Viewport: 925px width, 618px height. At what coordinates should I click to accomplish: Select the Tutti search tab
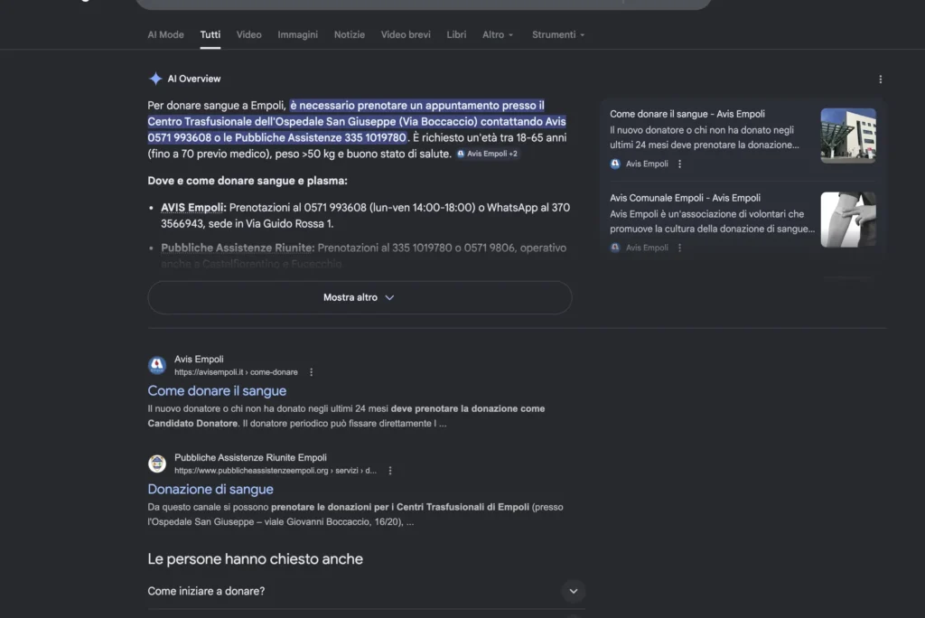(x=210, y=35)
